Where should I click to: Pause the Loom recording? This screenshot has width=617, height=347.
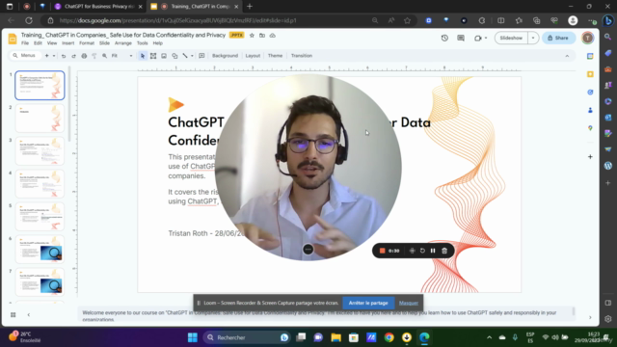click(x=433, y=251)
